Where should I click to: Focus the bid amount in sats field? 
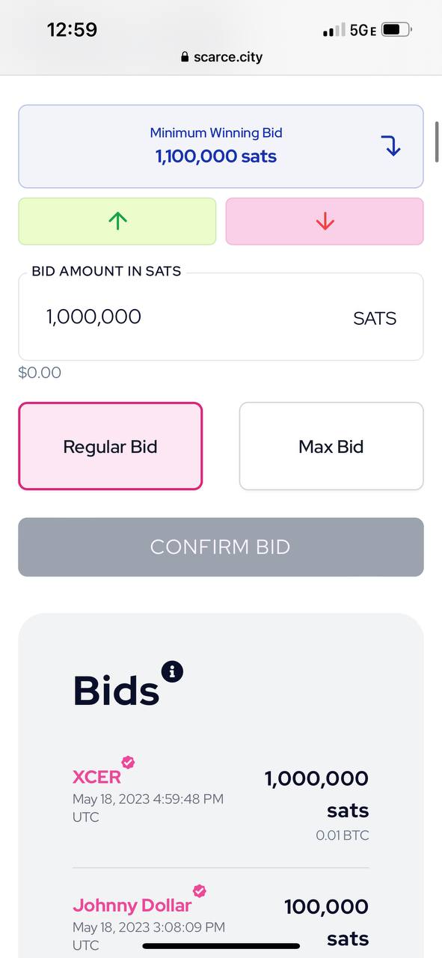click(221, 317)
